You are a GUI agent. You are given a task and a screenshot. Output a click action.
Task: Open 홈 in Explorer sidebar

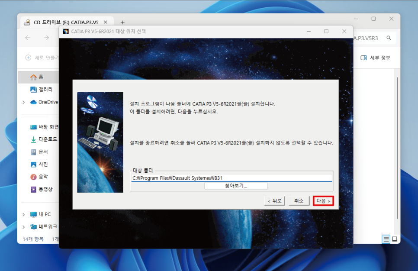coord(39,77)
